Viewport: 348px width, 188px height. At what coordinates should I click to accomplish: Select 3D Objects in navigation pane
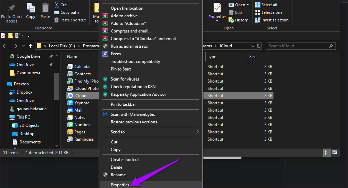29,125
